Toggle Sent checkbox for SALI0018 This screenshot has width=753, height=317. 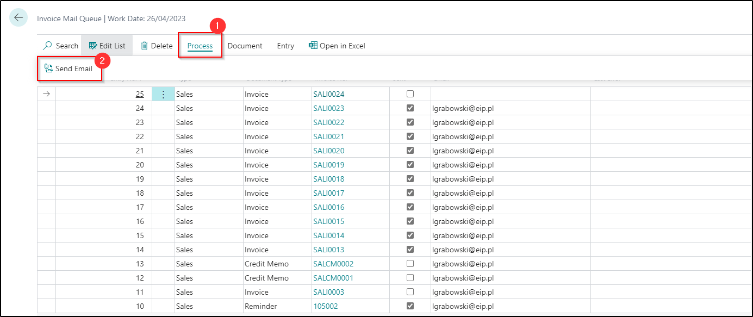pyautogui.click(x=410, y=179)
